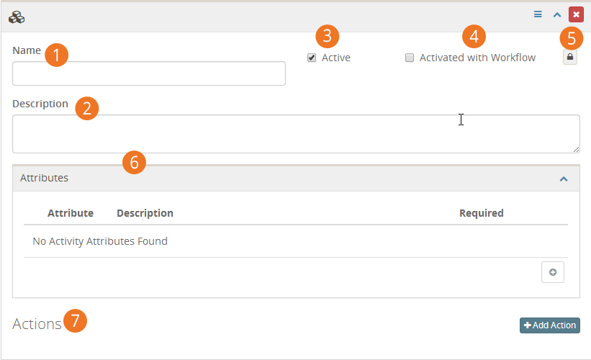The width and height of the screenshot is (591, 360).
Task: Click into the Description text area
Action: 296,134
